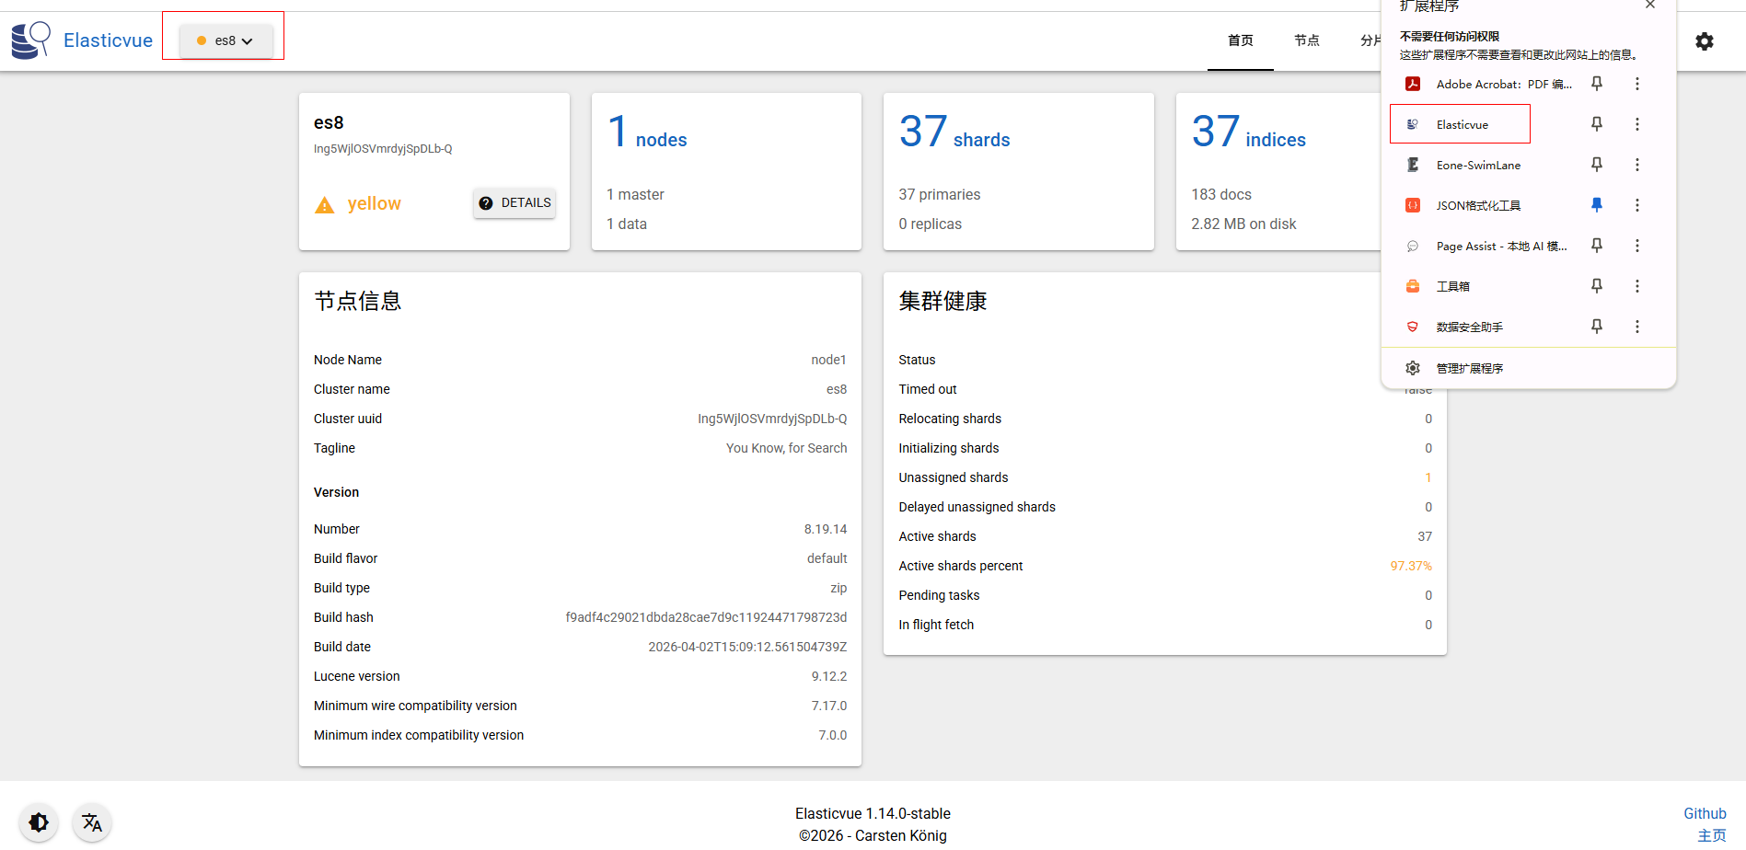Image resolution: width=1746 pixels, height=850 pixels.
Task: Click the Elasticvue logo icon
Action: 30,40
